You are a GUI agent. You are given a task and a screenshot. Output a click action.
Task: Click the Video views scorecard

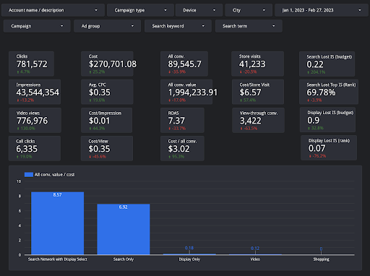click(x=35, y=120)
